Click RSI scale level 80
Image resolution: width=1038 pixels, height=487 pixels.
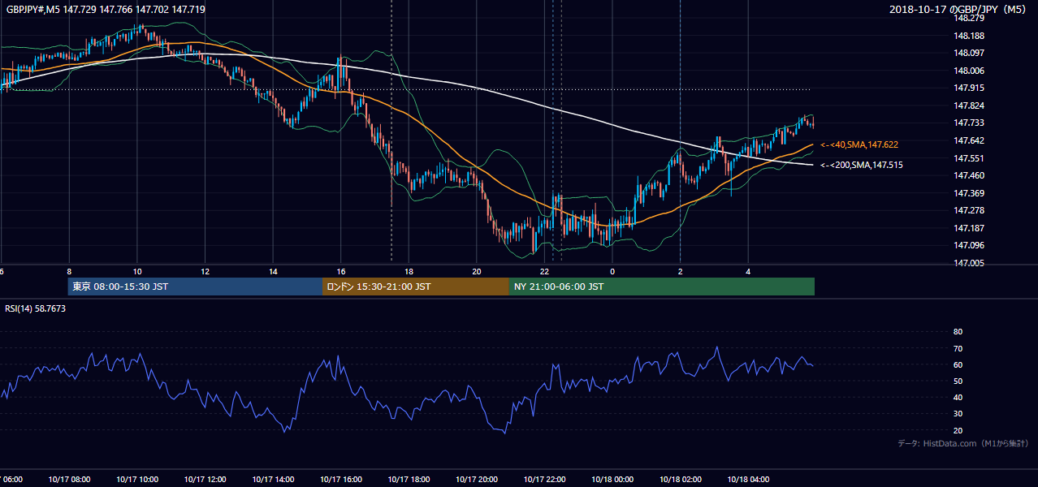tap(958, 332)
